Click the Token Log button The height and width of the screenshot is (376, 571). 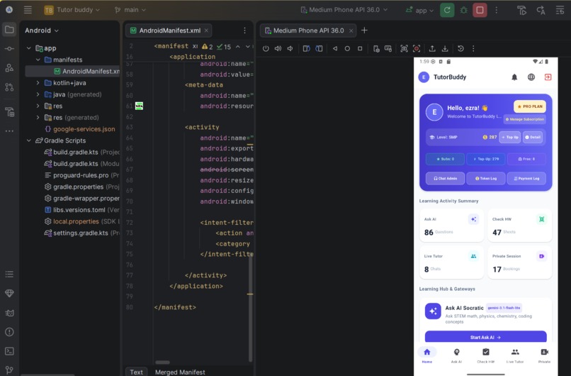pos(486,178)
